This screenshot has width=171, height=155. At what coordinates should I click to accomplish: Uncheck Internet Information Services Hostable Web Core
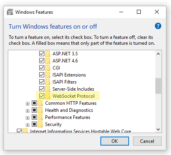click(19, 131)
